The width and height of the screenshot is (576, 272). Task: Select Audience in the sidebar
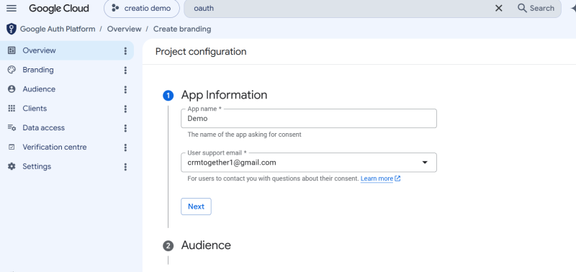67,89
